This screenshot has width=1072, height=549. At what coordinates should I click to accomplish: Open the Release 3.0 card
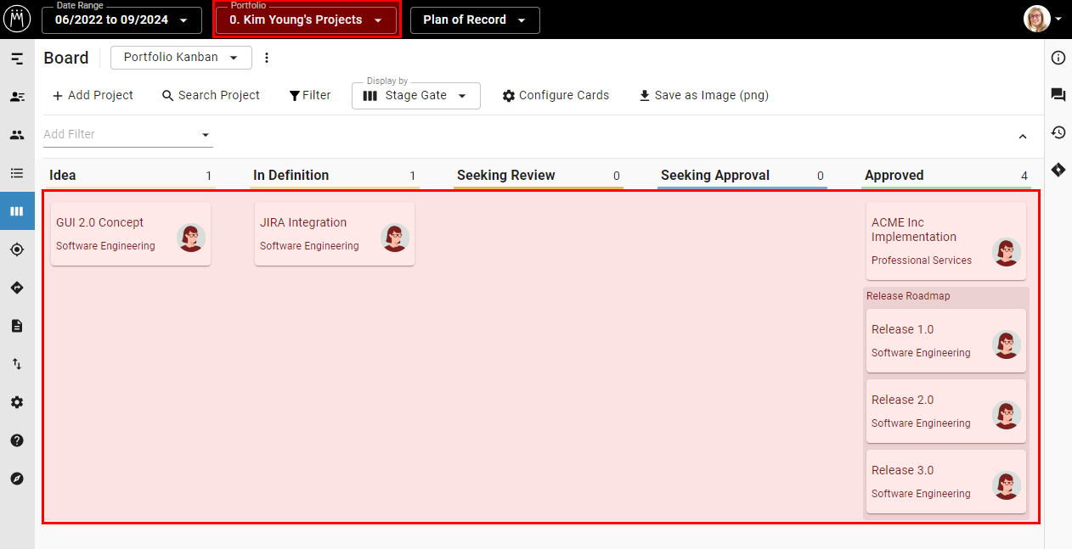pos(946,481)
